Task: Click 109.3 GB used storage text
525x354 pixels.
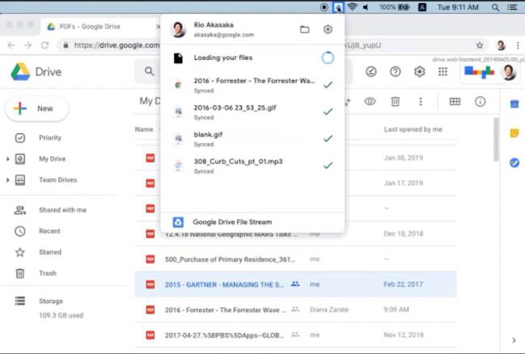Action: tap(61, 315)
